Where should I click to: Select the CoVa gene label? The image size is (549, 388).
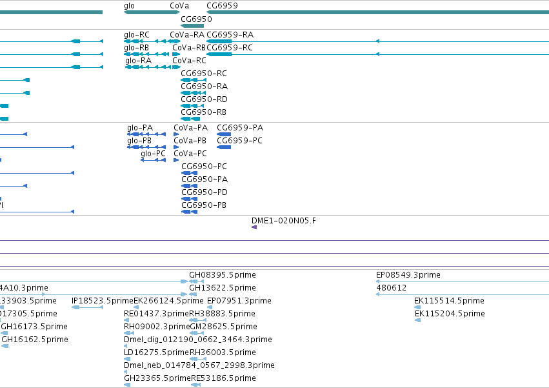point(179,6)
